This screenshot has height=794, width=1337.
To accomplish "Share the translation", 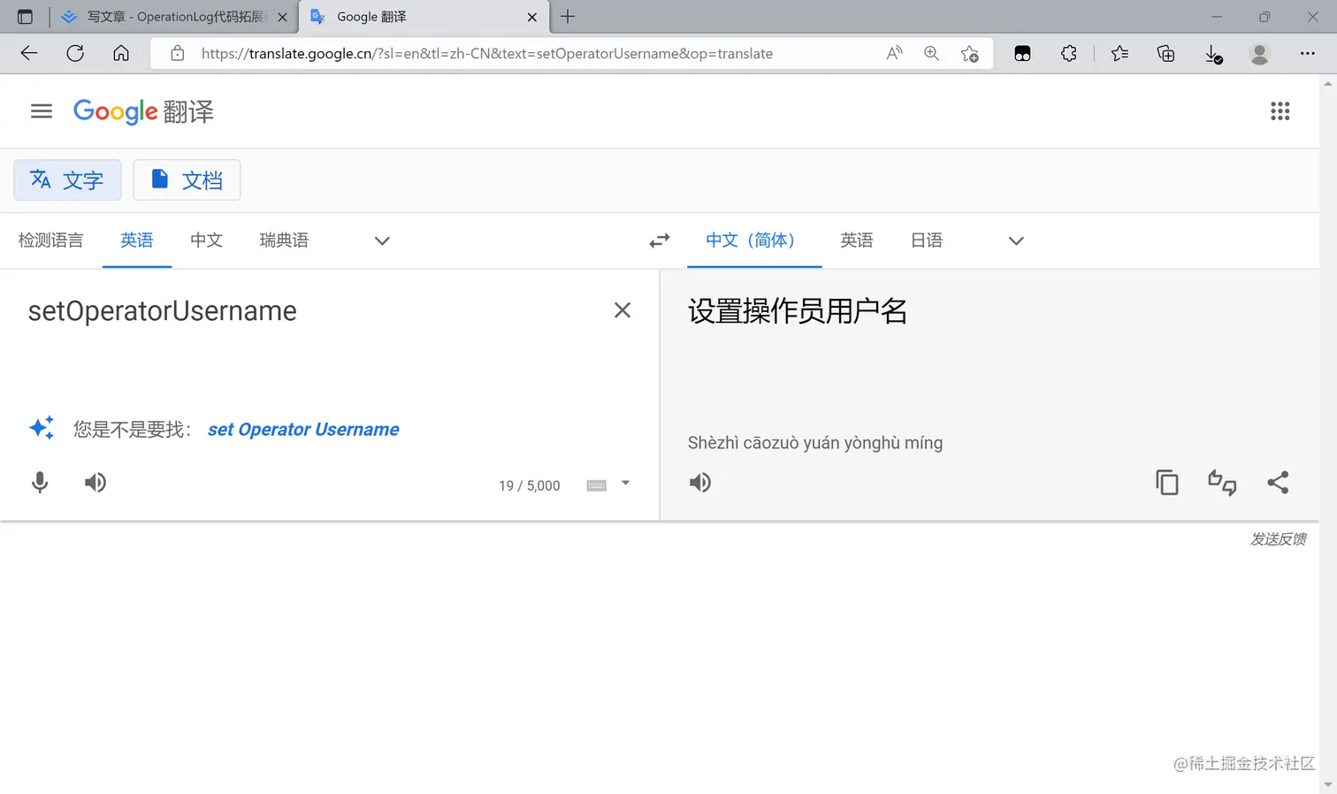I will click(1278, 483).
